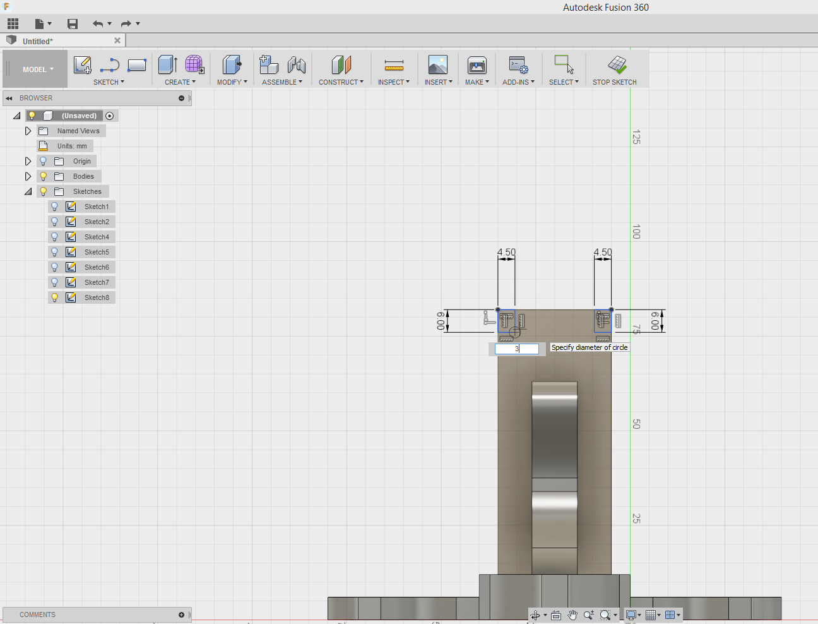The height and width of the screenshot is (624, 818).
Task: Toggle Origin folder visibility bulb
Action: click(x=44, y=161)
